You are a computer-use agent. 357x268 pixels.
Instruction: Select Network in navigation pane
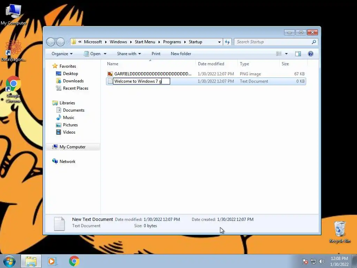[67, 161]
